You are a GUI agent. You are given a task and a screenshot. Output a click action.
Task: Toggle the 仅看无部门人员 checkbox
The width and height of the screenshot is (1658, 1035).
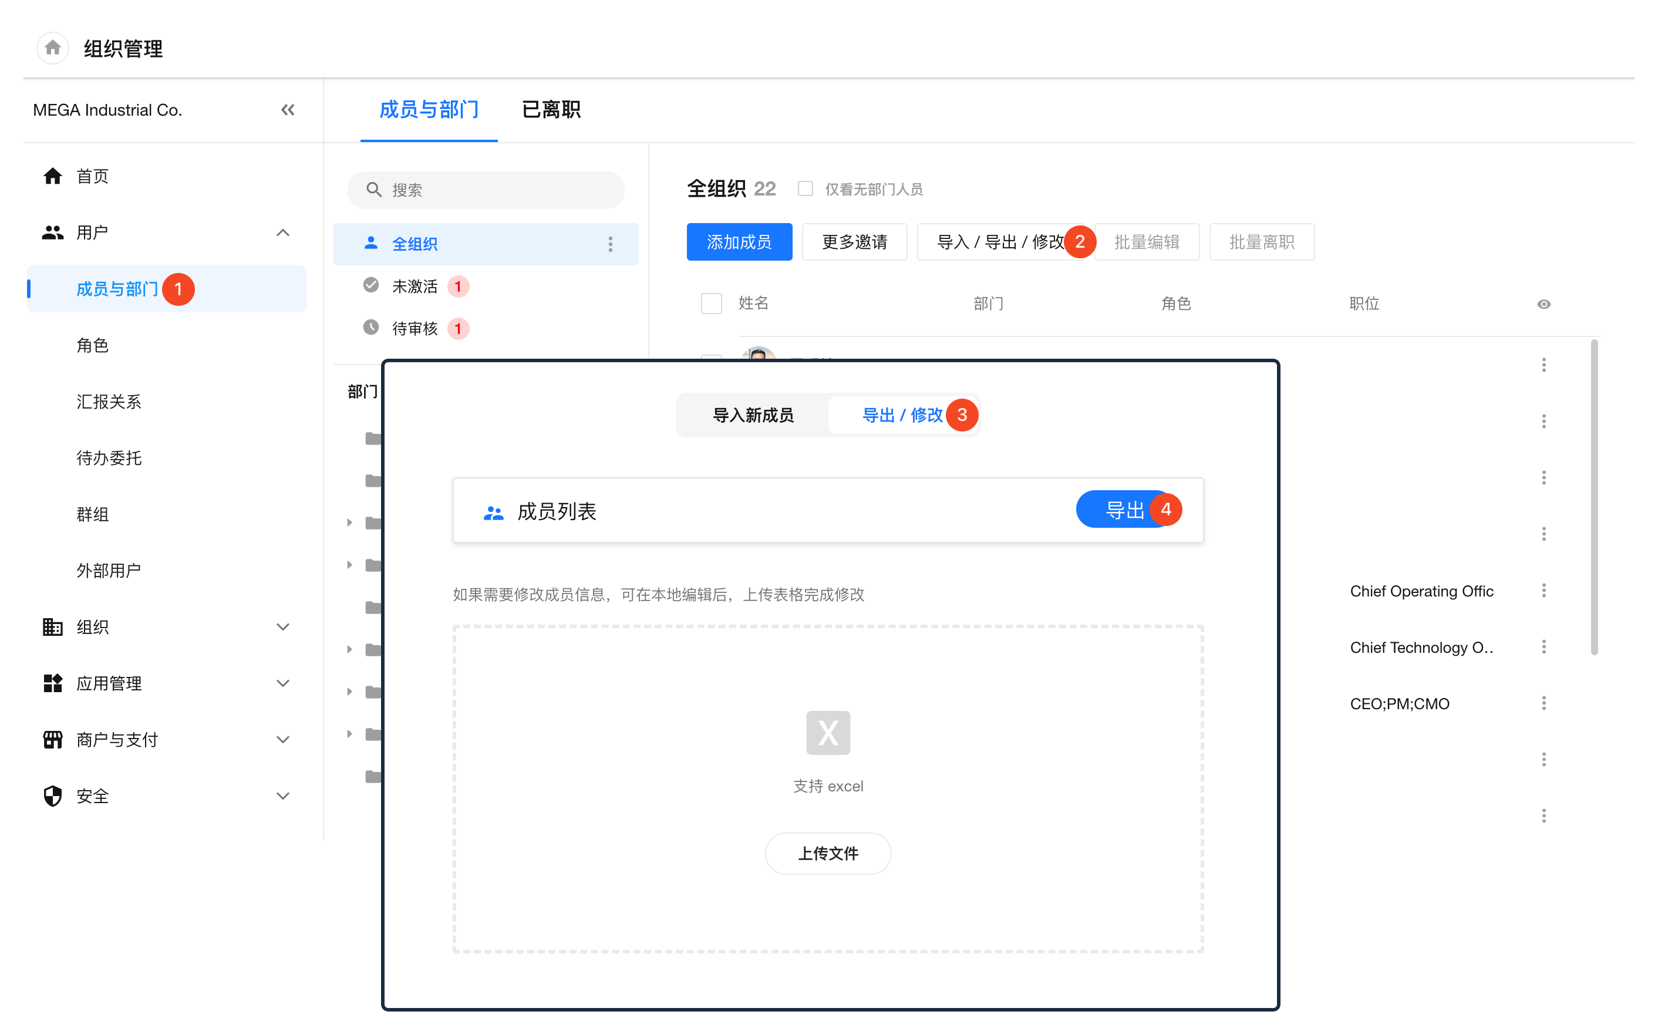pyautogui.click(x=805, y=188)
